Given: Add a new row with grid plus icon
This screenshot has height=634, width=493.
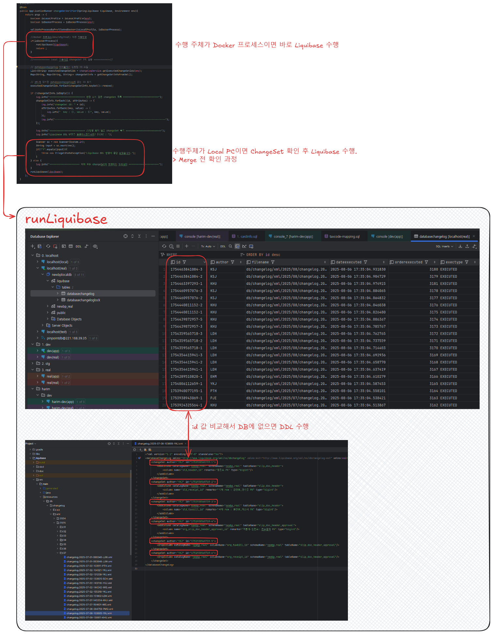Looking at the screenshot, I should pos(187,246).
